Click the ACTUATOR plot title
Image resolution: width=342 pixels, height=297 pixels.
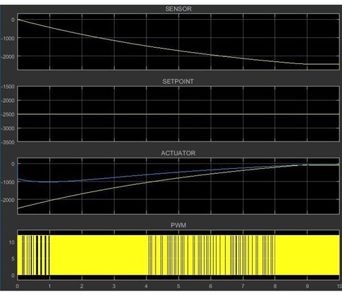(x=178, y=153)
